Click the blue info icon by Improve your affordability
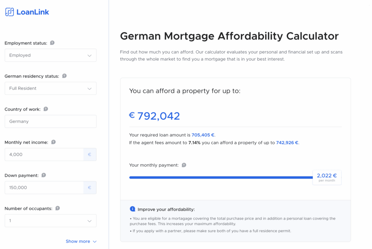Image resolution: width=372 pixels, height=249 pixels. (x=132, y=209)
